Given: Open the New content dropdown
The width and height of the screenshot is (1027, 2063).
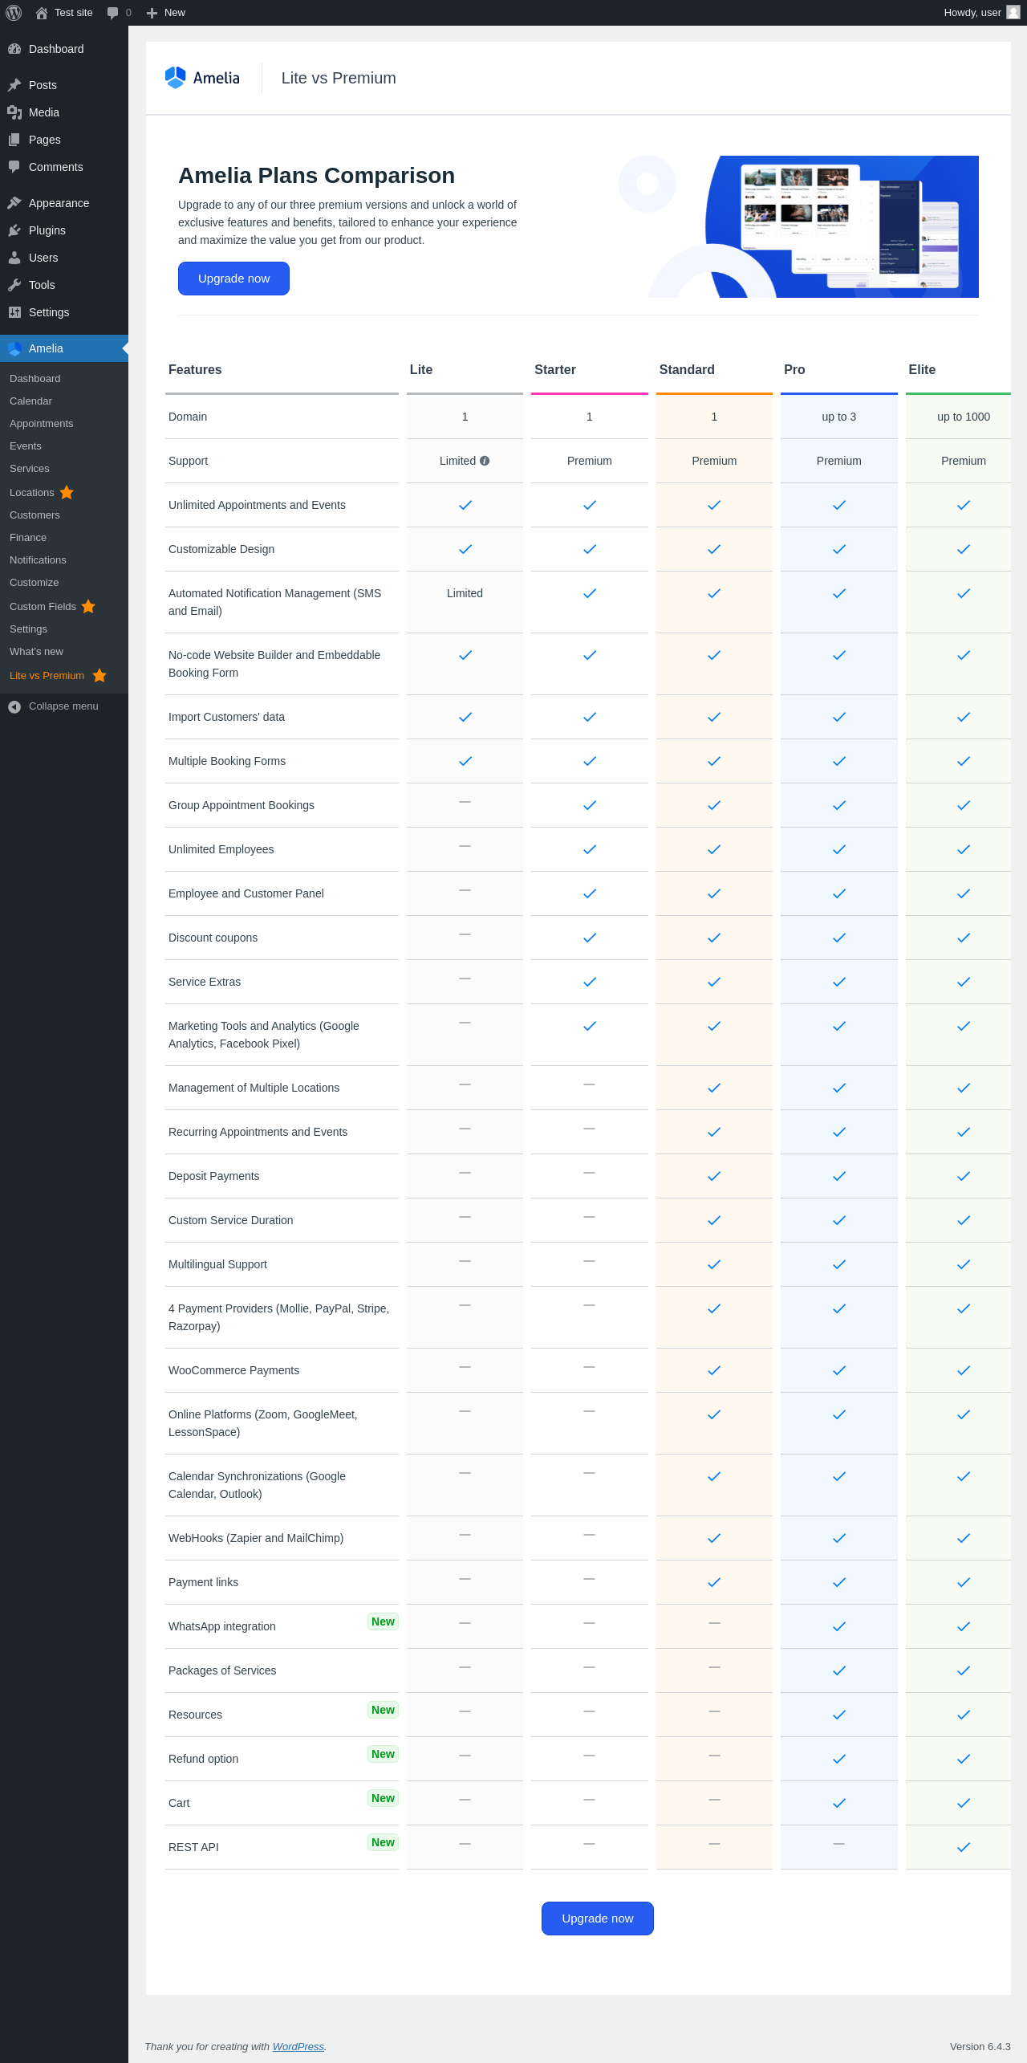Looking at the screenshot, I should [166, 13].
